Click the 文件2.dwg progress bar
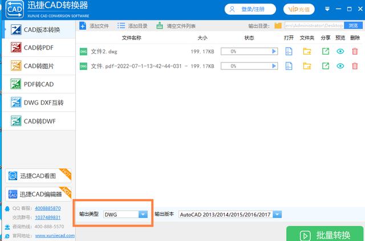Viewport: 365px width, 241px height. [249, 51]
